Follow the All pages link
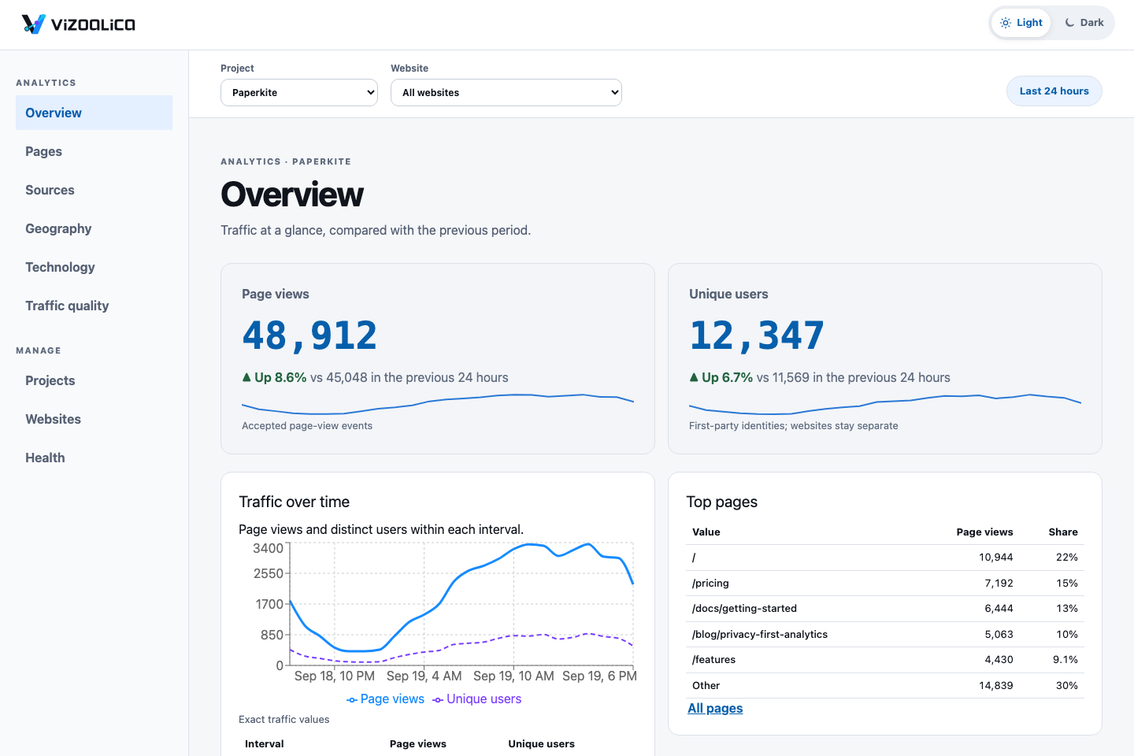Screen dimensions: 1134x756 click(x=715, y=708)
